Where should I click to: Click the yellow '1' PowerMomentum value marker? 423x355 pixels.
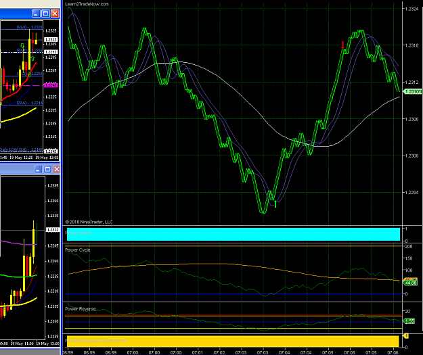click(x=406, y=336)
